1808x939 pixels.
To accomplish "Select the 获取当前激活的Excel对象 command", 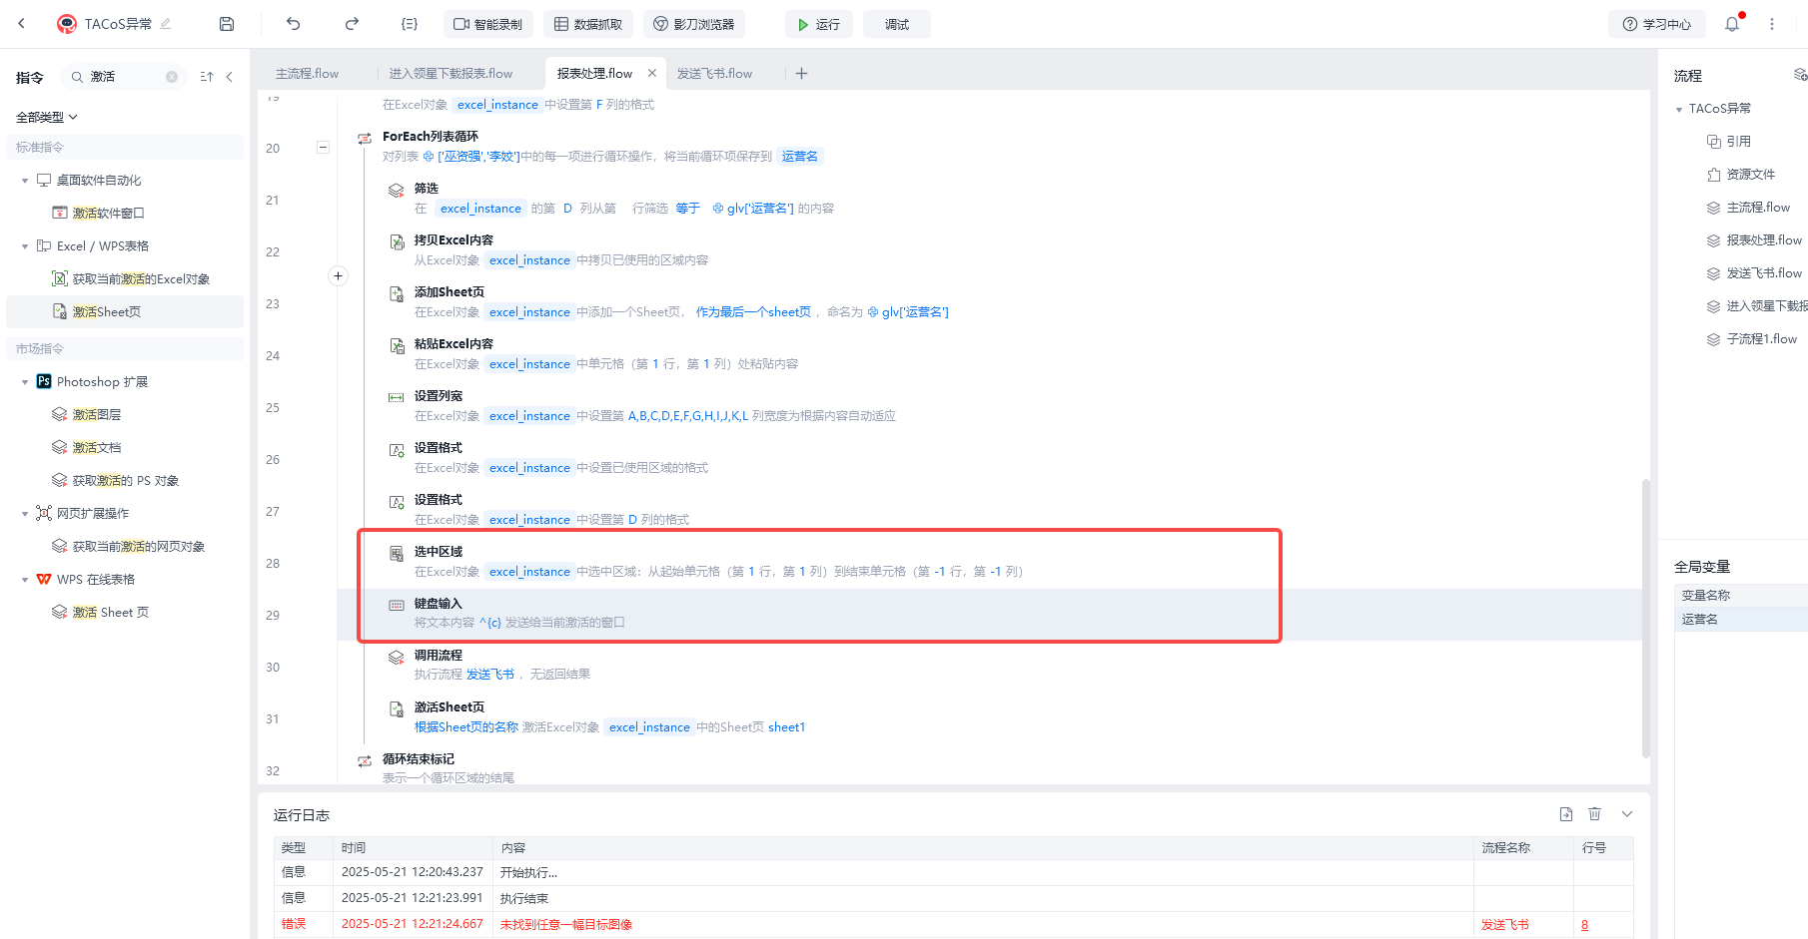I will click(125, 279).
